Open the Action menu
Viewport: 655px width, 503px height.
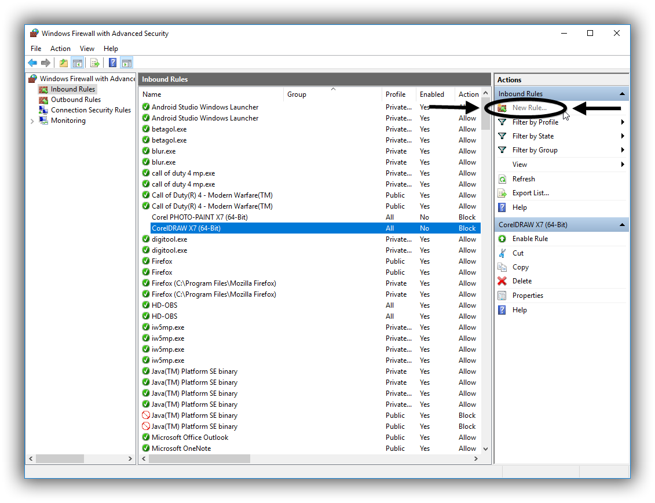pos(61,49)
